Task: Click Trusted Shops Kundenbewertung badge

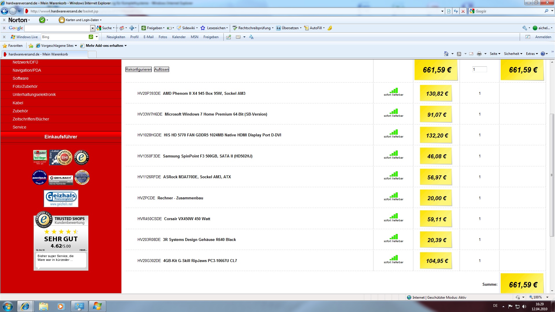Action: [x=61, y=241]
